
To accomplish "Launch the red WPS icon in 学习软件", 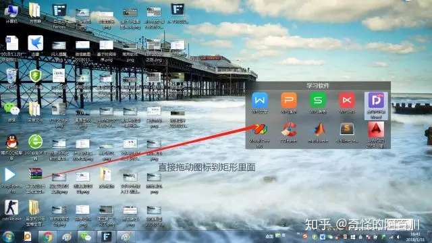I will 346,101.
